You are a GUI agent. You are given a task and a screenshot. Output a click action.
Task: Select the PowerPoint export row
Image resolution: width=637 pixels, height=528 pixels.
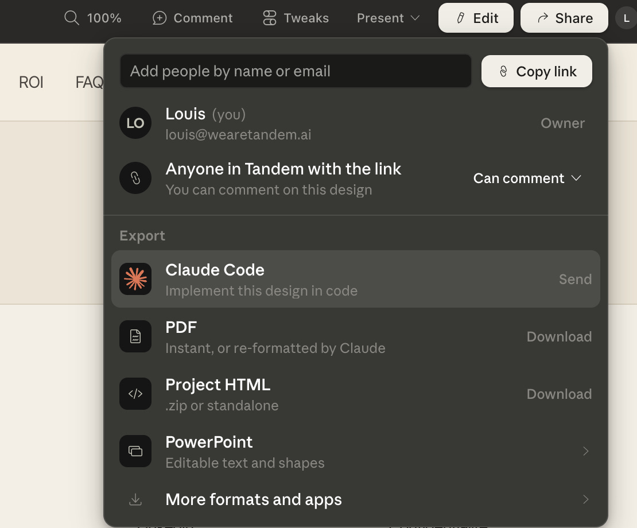click(355, 451)
